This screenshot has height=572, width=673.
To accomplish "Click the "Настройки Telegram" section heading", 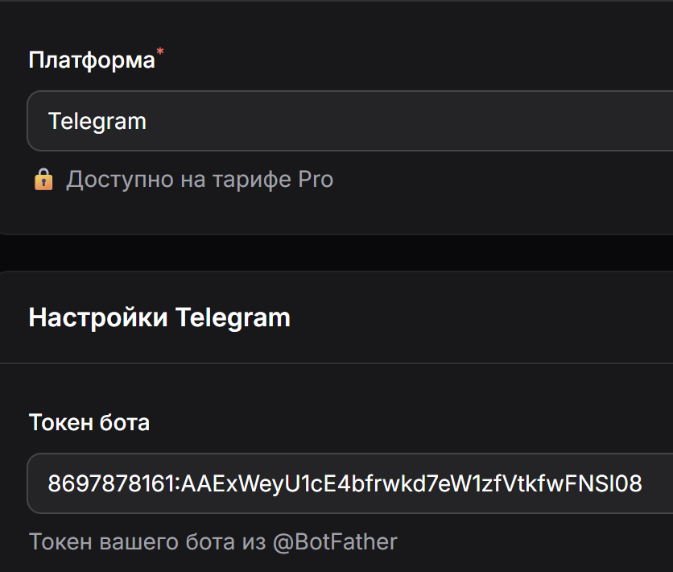I will [x=159, y=317].
